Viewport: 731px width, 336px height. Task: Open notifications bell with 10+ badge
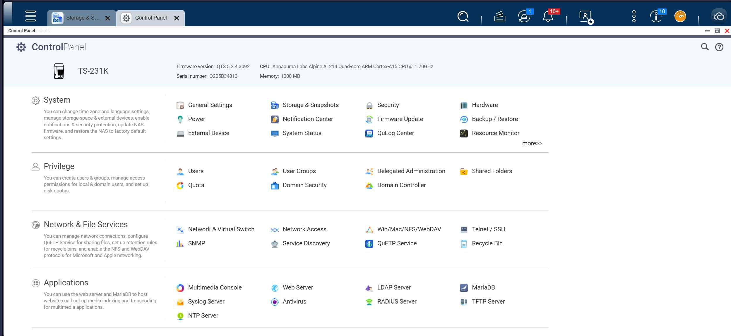[549, 16]
